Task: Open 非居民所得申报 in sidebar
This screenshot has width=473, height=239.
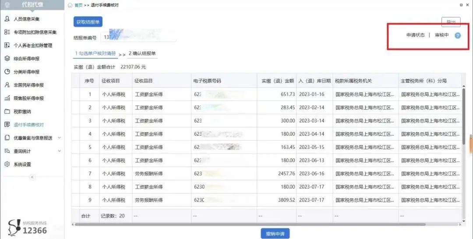Action: (x=29, y=85)
